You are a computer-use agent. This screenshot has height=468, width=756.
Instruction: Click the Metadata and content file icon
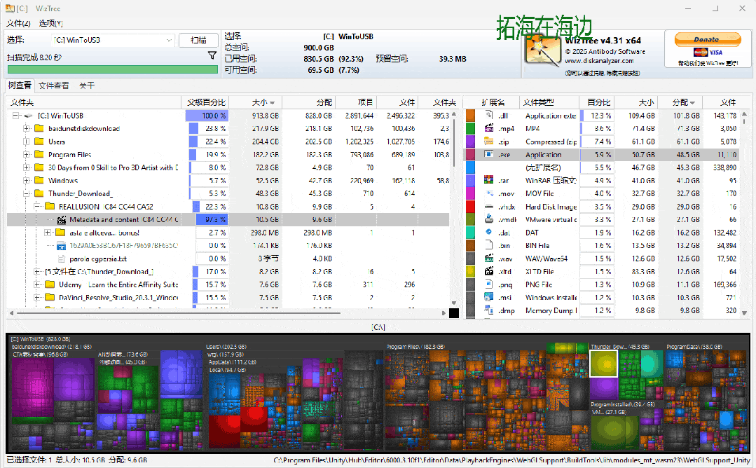61,220
